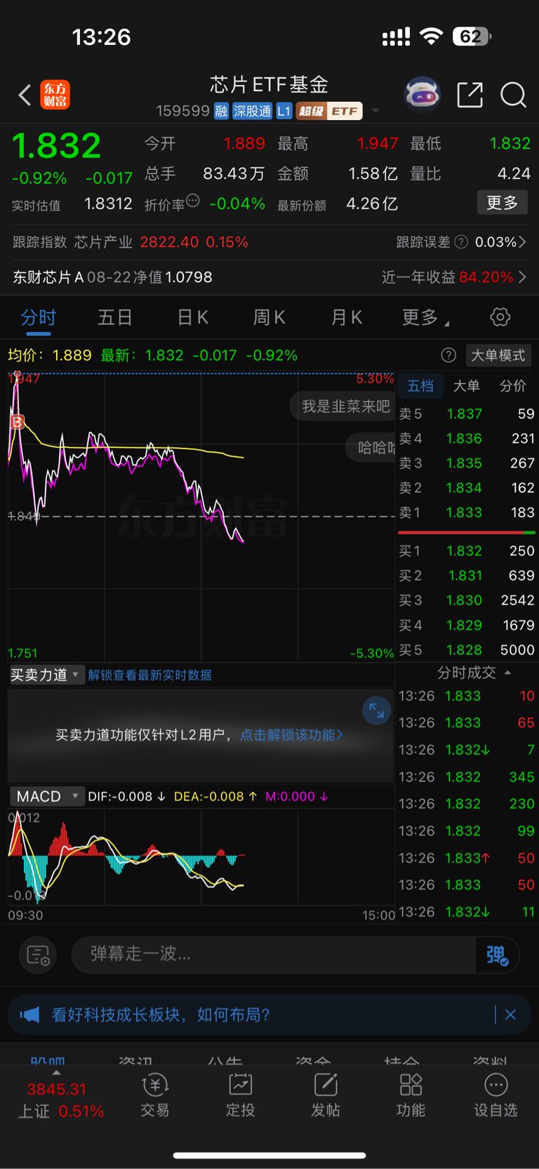Screen dimensions: 539x1169
Task: Tap the share export icon
Action: pos(470,94)
